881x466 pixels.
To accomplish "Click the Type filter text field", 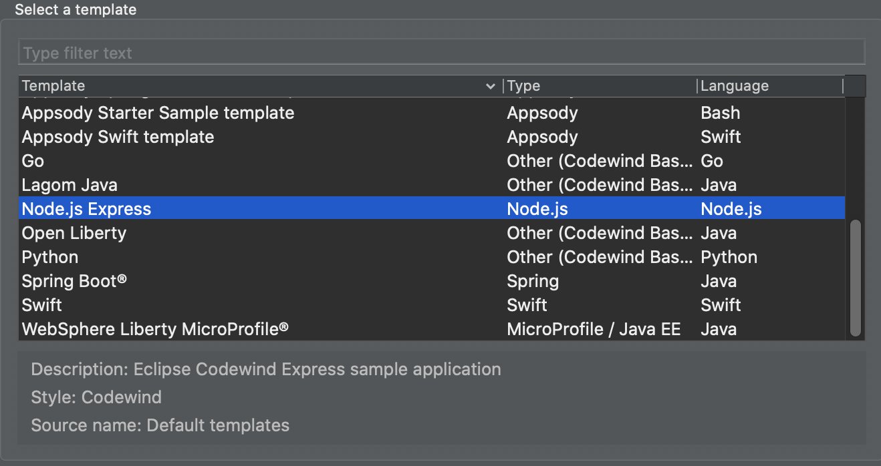I will point(441,53).
